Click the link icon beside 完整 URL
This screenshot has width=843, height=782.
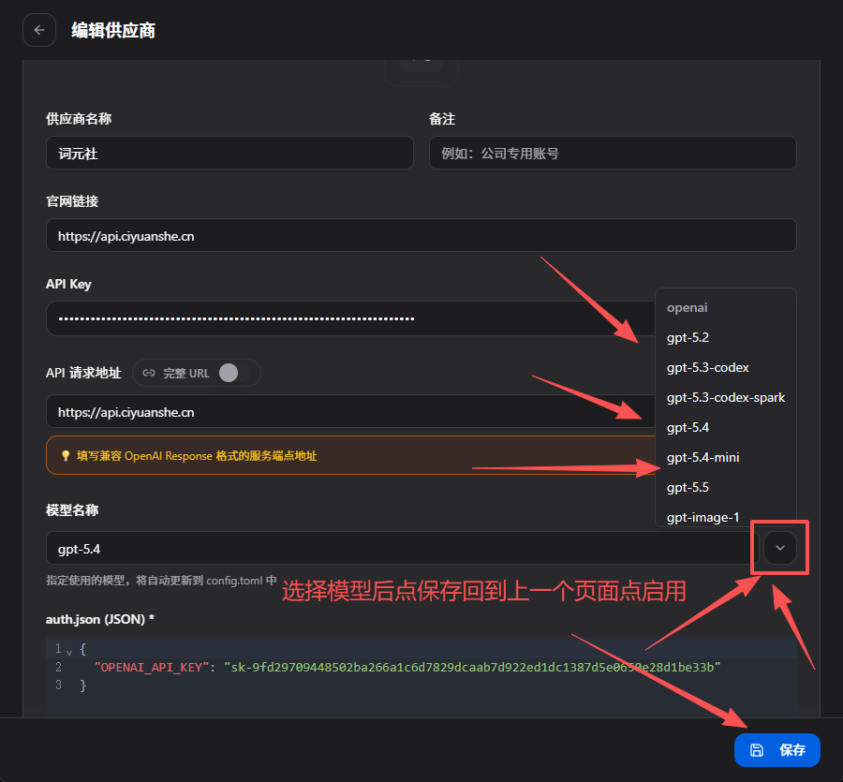[x=149, y=373]
